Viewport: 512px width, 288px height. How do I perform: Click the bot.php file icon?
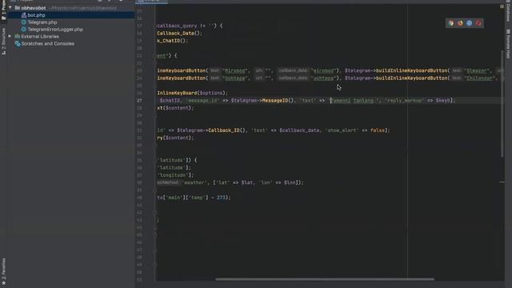tap(23, 15)
